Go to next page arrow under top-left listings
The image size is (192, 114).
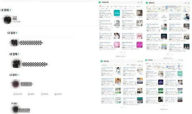(x=125, y=52)
